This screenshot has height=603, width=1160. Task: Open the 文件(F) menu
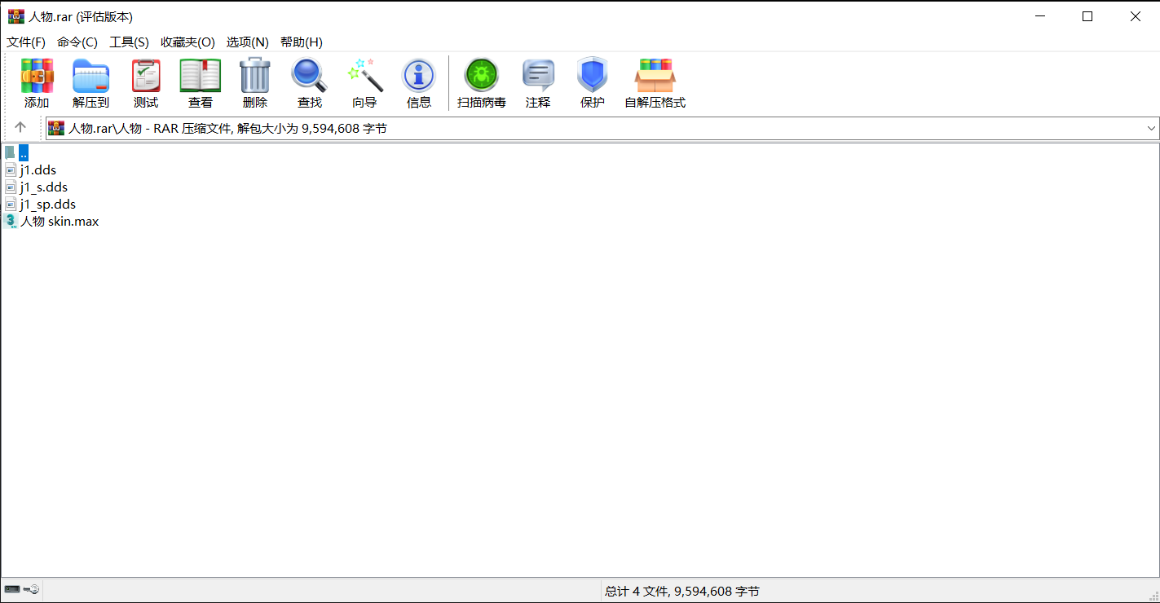click(x=26, y=42)
